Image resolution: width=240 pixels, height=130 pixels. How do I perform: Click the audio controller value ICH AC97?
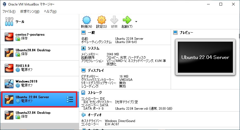pyautogui.click(x=112, y=124)
